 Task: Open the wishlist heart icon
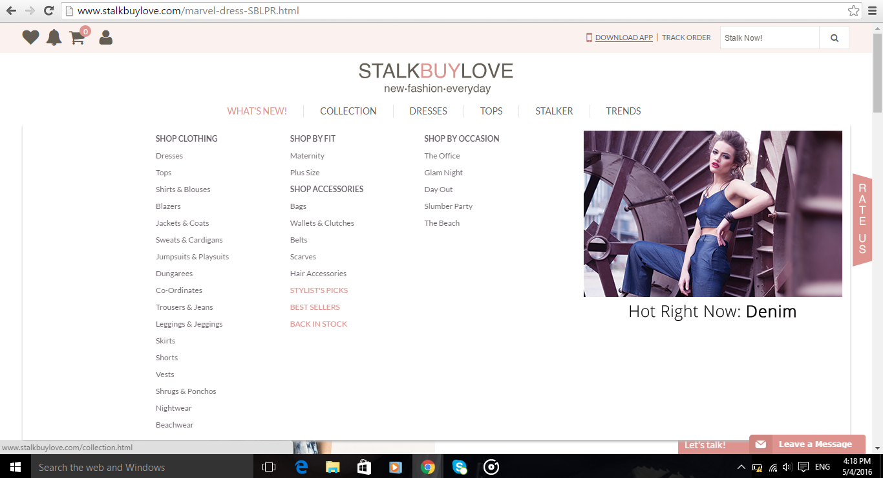(30, 38)
